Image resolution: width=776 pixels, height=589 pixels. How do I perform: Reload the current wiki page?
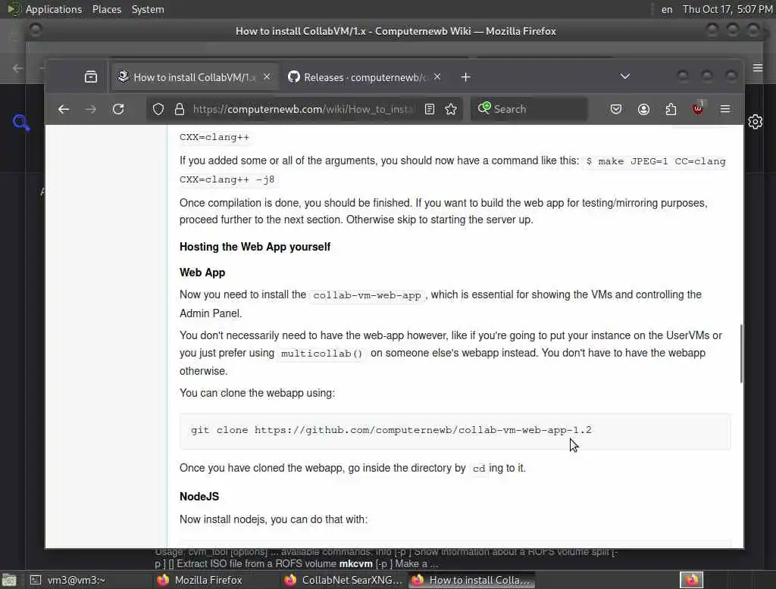(118, 109)
